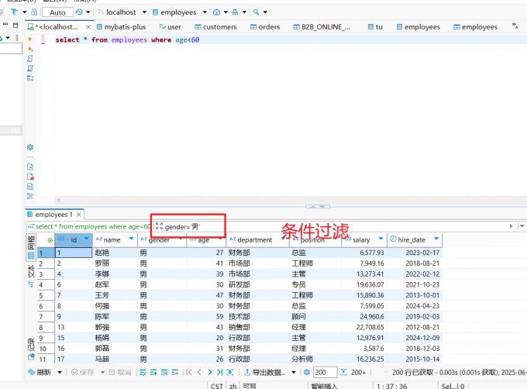Click into the SQL query editor line
The width and height of the screenshot is (527, 389).
click(291, 40)
